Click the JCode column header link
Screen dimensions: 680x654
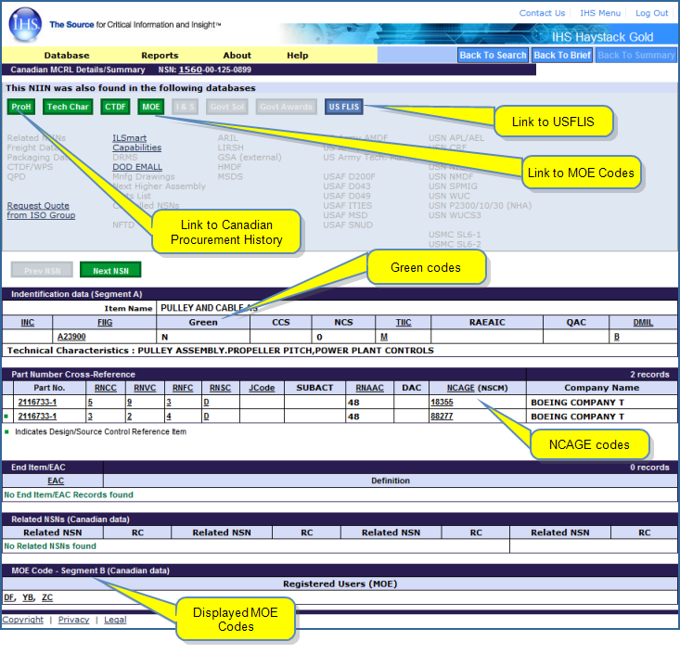262,388
